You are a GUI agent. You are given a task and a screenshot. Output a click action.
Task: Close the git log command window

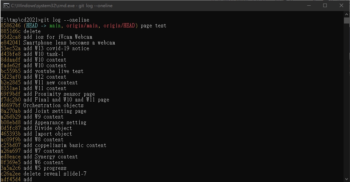click(x=341, y=6)
